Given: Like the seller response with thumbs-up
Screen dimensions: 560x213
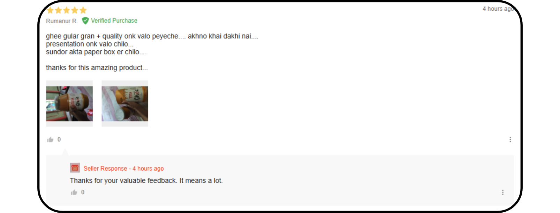Looking at the screenshot, I should pos(74,192).
